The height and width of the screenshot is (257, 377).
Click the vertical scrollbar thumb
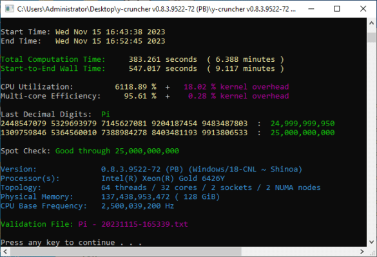coord(371,37)
